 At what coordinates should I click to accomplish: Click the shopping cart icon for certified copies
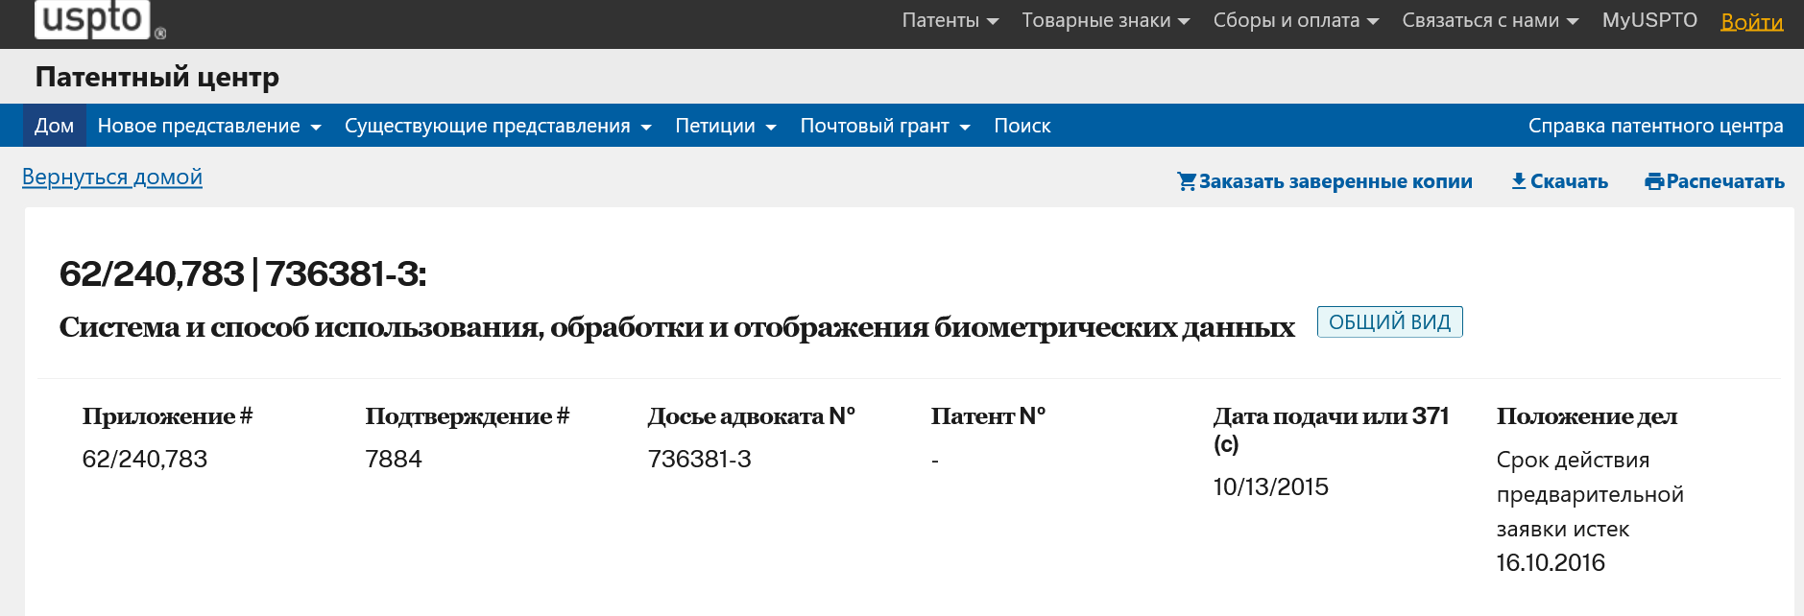pyautogui.click(x=1187, y=181)
